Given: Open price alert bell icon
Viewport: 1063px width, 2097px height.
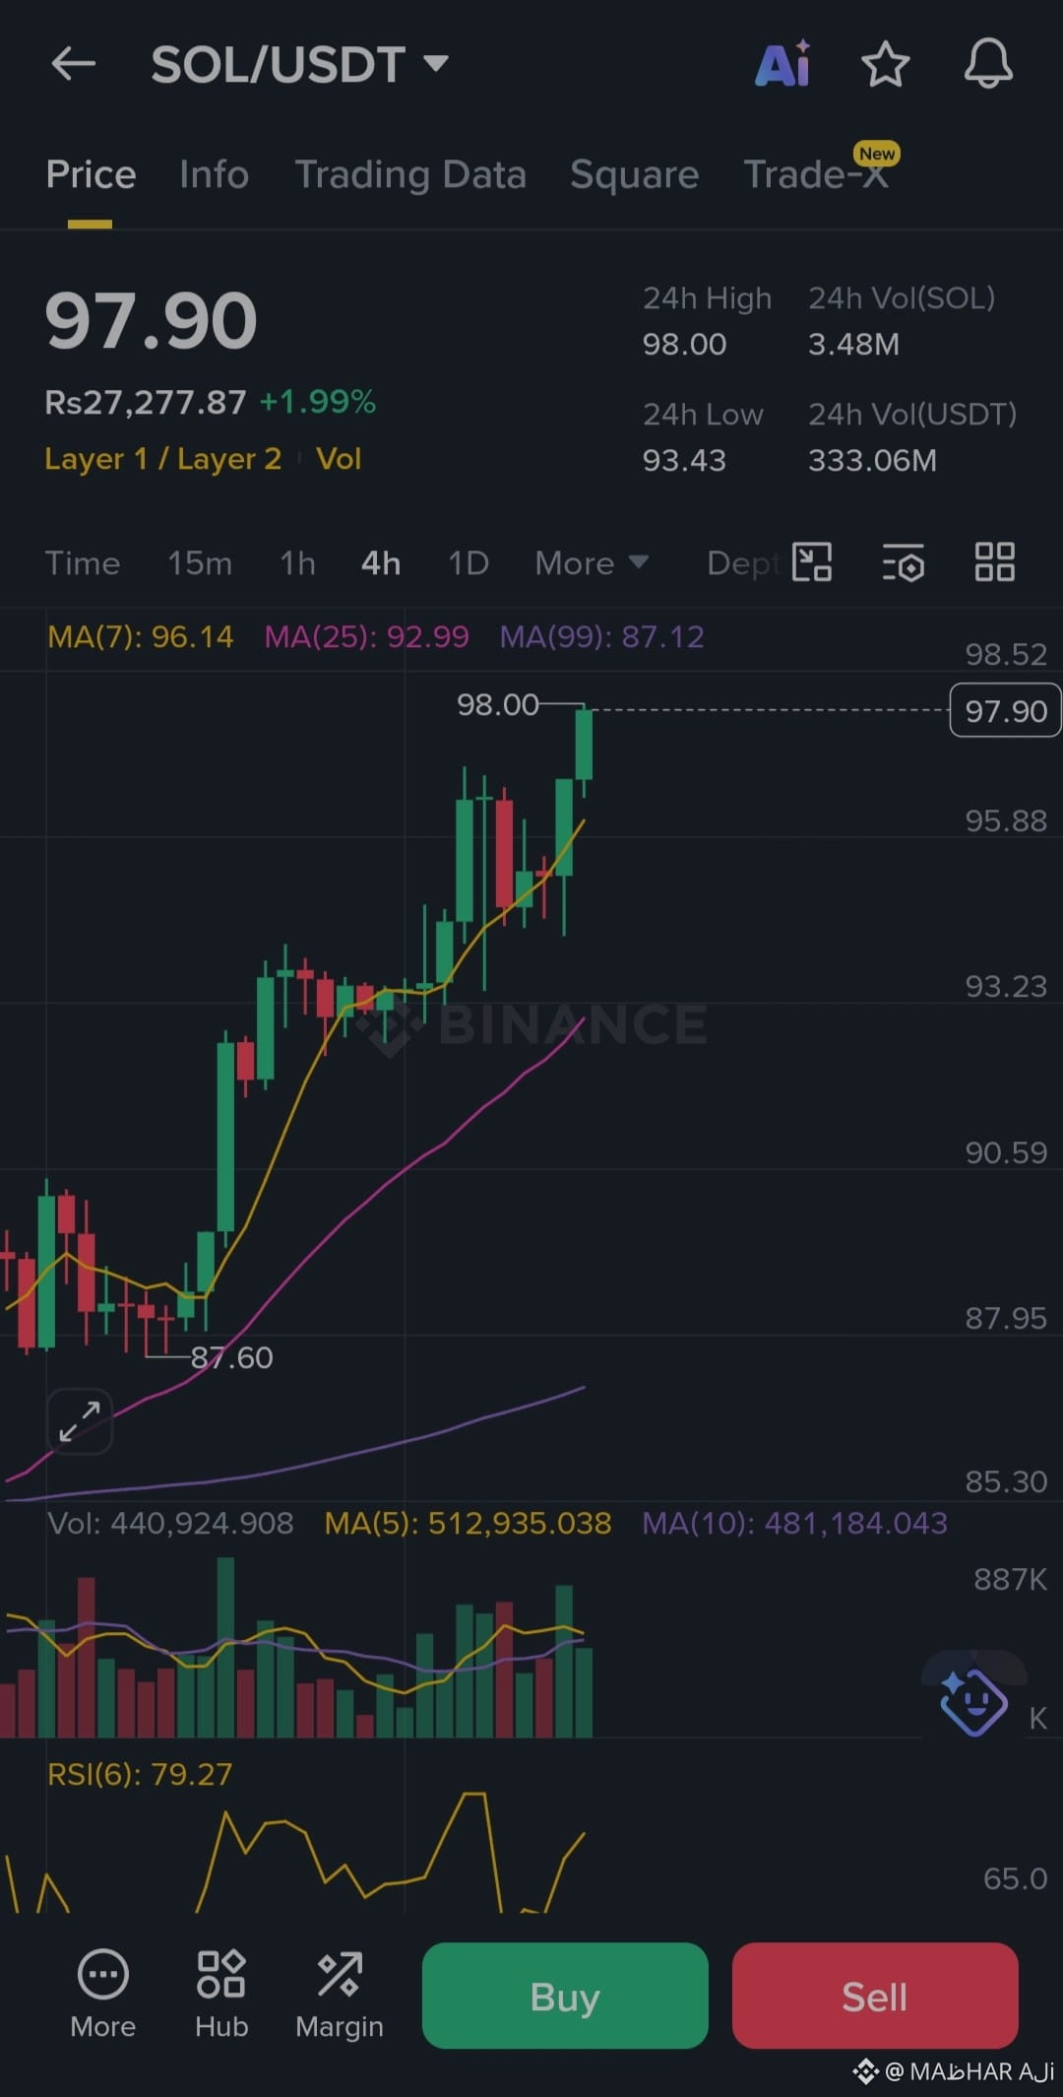Looking at the screenshot, I should (988, 64).
